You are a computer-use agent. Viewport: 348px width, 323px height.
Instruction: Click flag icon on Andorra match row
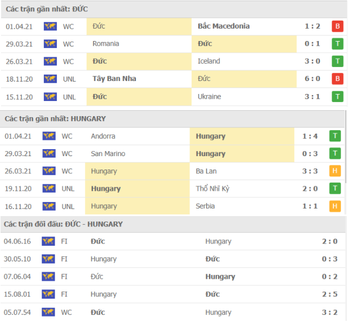tap(49, 136)
